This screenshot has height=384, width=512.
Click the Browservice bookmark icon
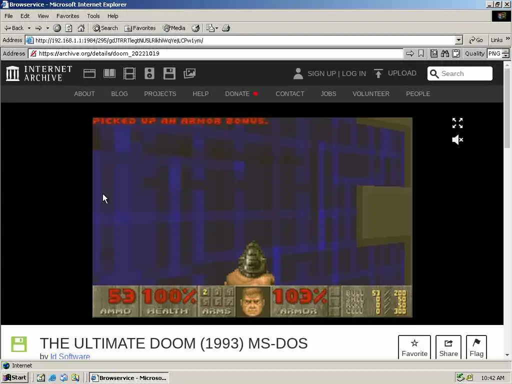pos(421,53)
